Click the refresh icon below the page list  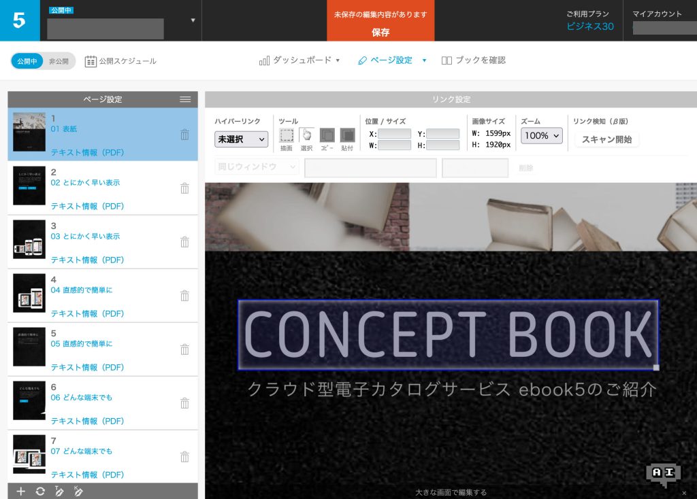pyautogui.click(x=40, y=491)
